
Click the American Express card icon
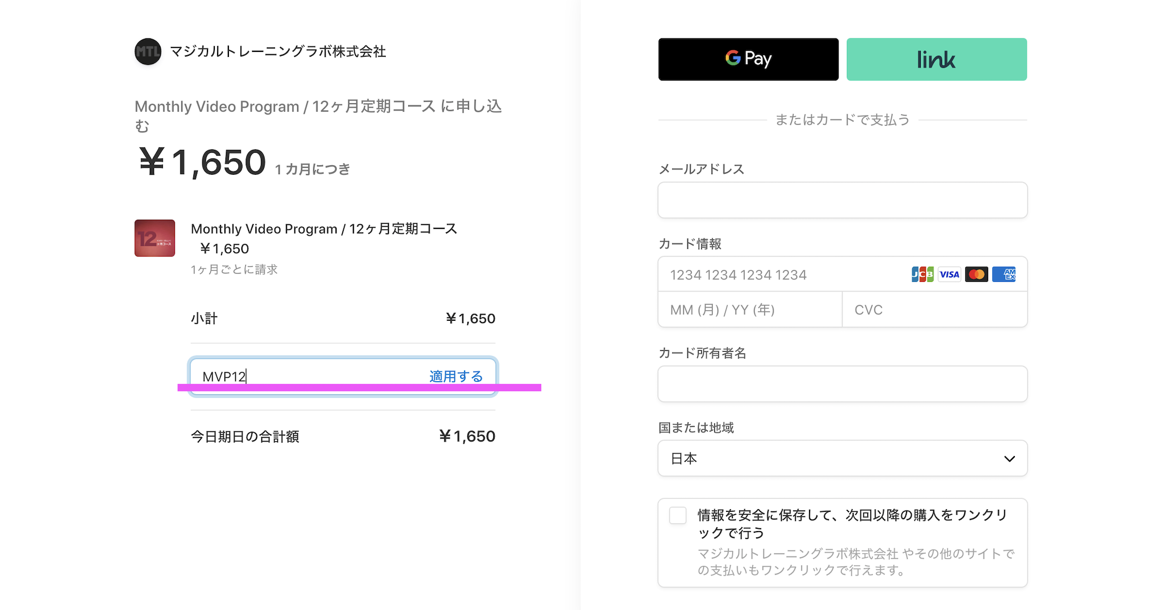(1004, 275)
